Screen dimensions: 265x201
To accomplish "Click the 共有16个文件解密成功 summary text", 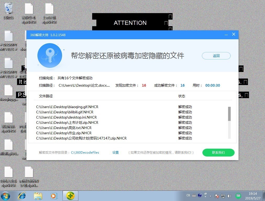I will coord(75,78).
